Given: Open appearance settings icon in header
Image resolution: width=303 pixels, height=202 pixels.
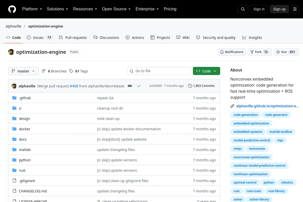Looking at the screenshot, I should click(295, 9).
